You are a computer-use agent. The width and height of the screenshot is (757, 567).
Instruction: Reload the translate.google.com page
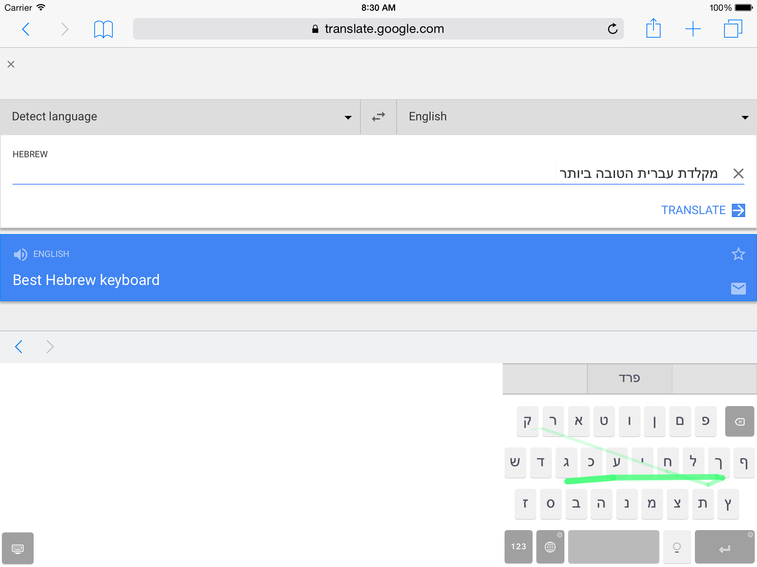tap(612, 29)
